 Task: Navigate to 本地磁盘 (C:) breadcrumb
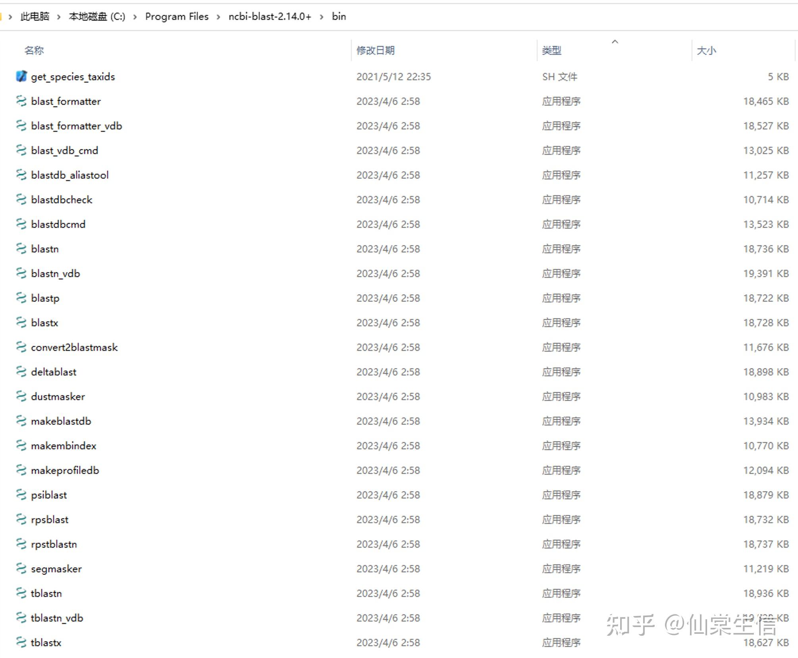97,17
